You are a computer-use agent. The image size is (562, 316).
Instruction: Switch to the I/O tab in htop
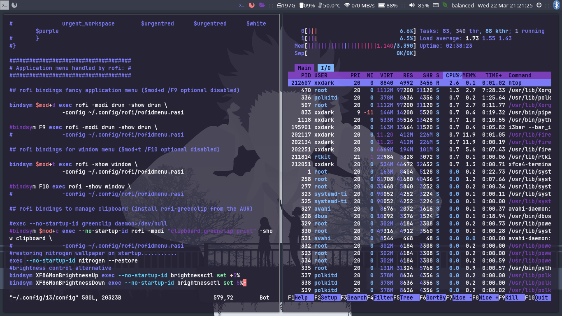(326, 68)
